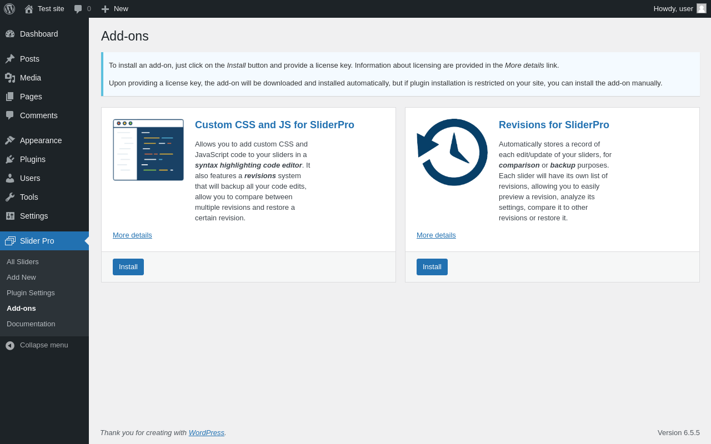711x444 pixels.
Task: Click the Custom CSS and JS for SliderPro title
Action: (x=274, y=125)
